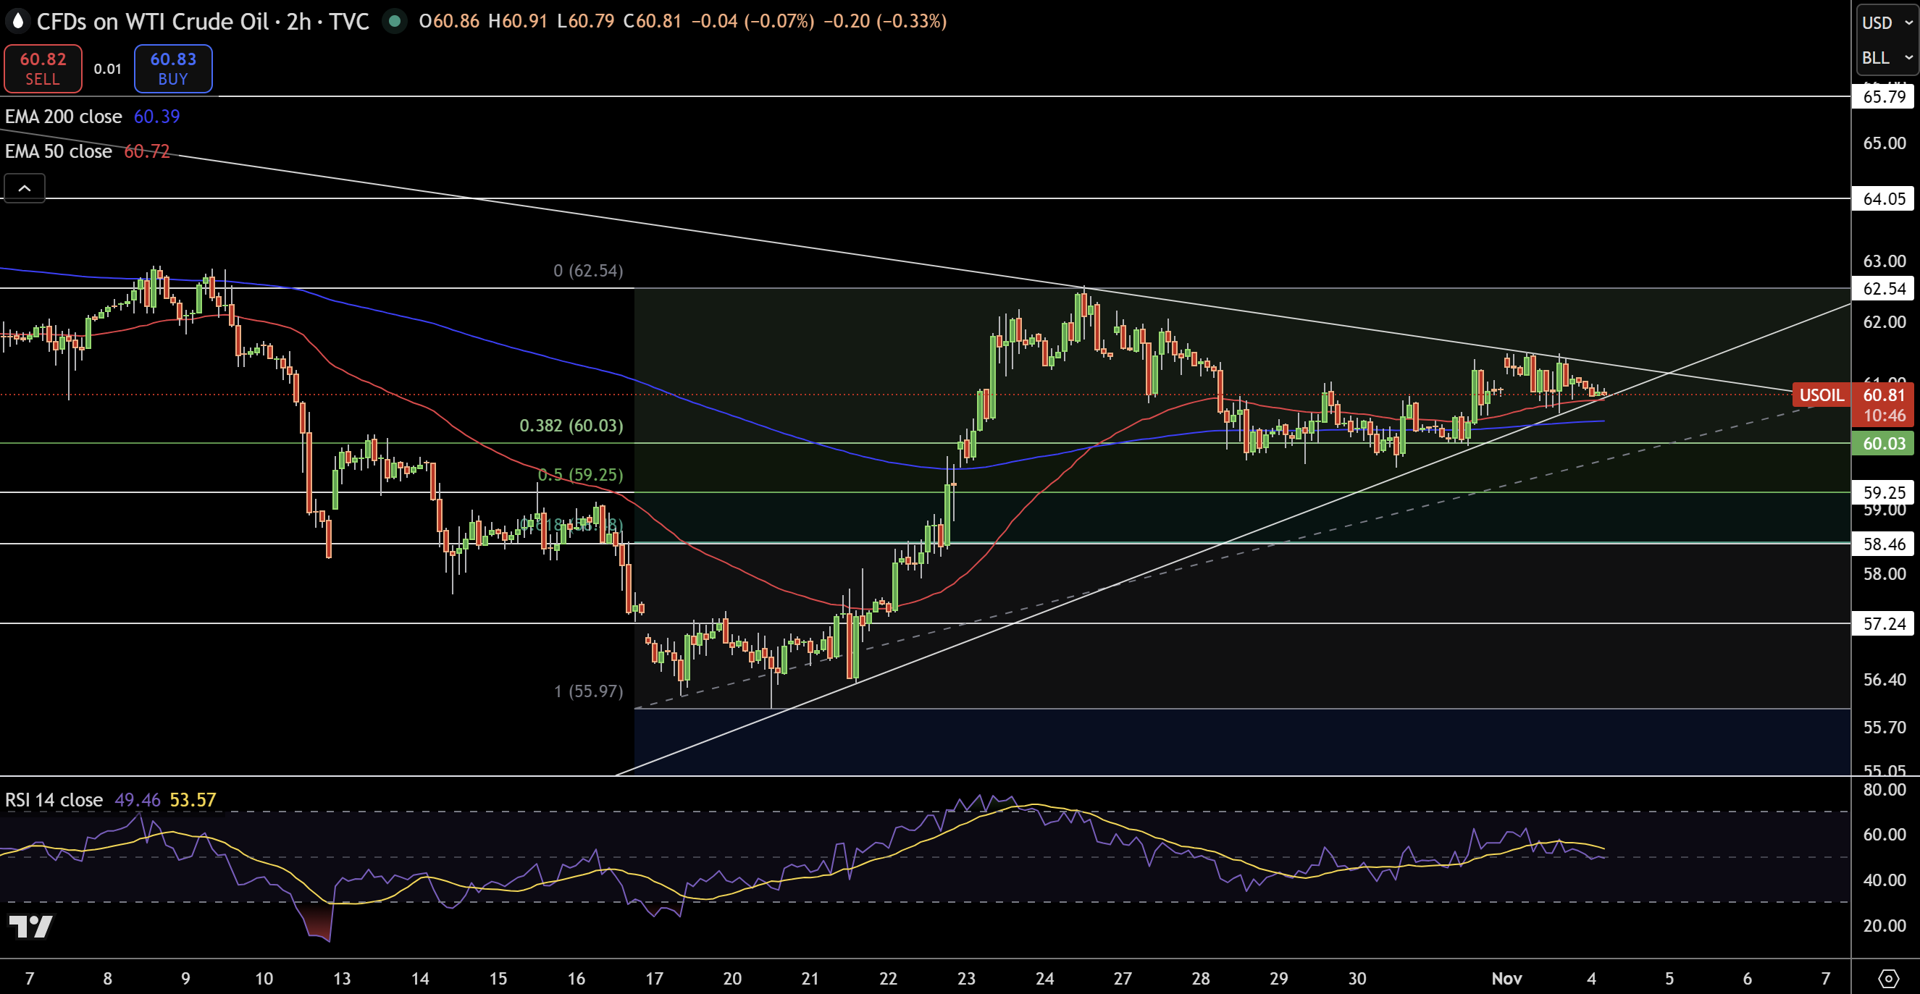Click the 62.54 price axis label
1920x994 pixels.
[1884, 288]
